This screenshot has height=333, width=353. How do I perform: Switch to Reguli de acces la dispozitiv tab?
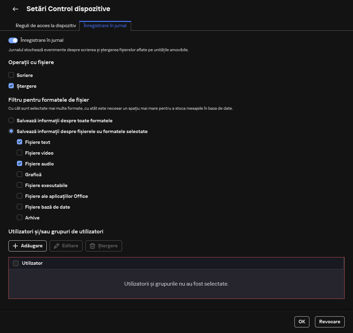(46, 26)
